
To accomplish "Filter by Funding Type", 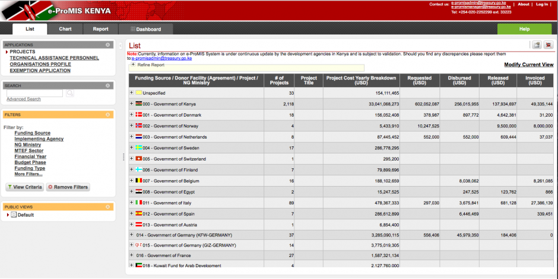I will pyautogui.click(x=30, y=168).
